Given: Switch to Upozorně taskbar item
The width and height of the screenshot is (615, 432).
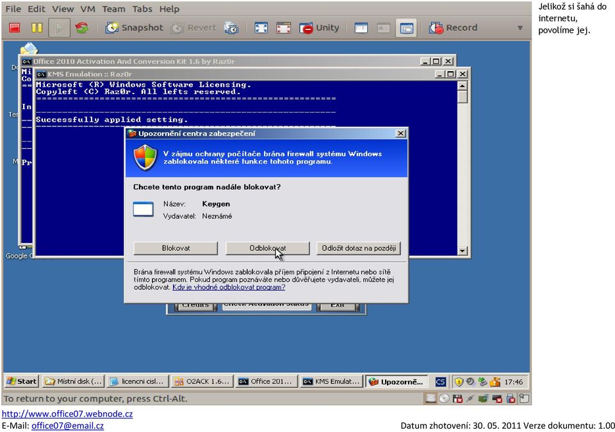Looking at the screenshot, I should (x=396, y=381).
